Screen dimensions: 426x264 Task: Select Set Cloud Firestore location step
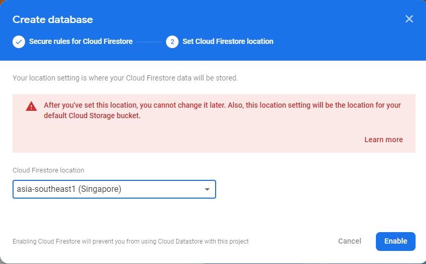[228, 41]
